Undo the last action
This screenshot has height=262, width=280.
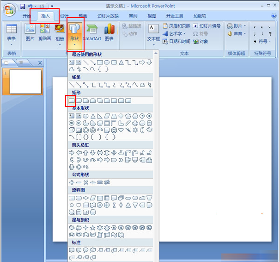[x=30, y=6]
